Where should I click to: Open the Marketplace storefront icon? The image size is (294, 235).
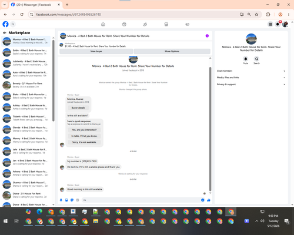point(166,24)
